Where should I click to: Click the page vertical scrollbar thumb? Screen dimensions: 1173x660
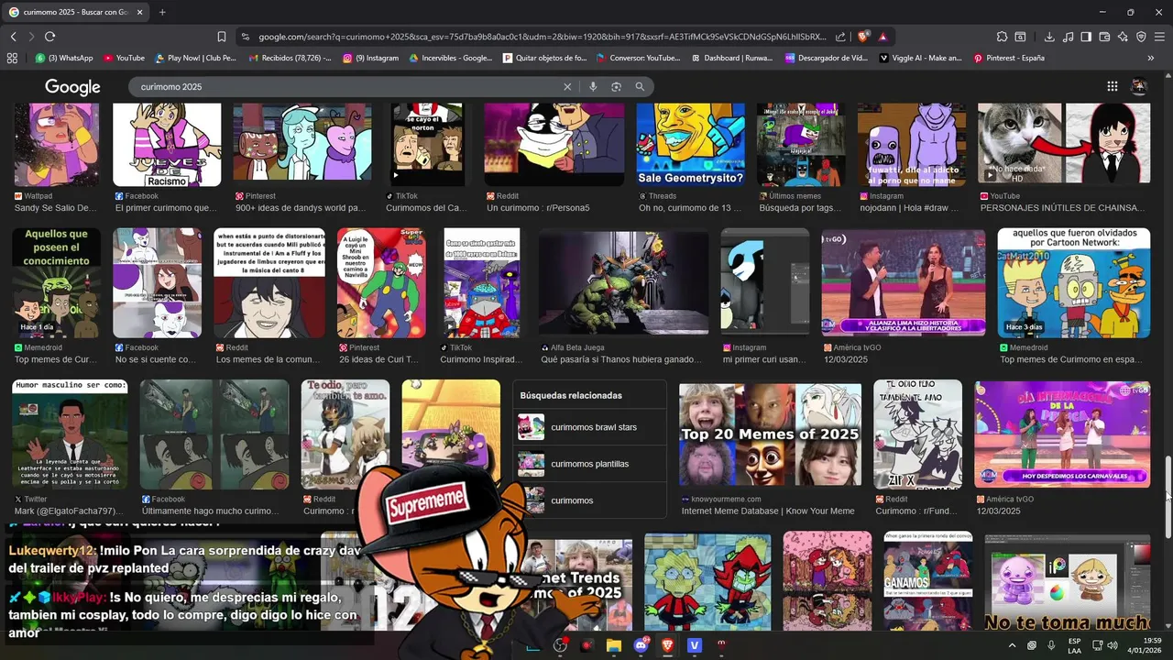point(1168,498)
